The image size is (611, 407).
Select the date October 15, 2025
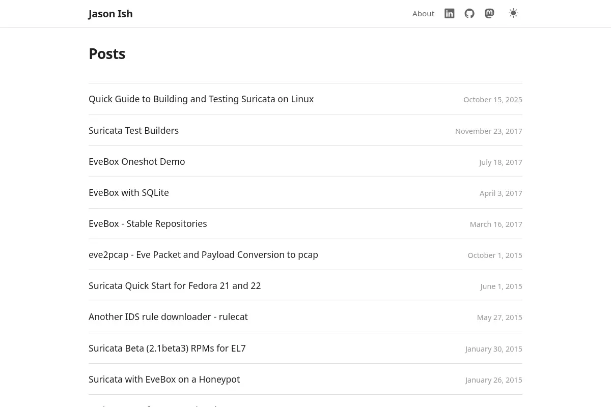[493, 100]
